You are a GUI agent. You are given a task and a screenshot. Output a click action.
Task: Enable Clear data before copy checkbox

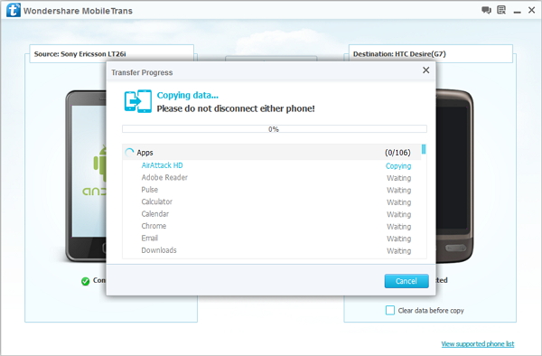click(x=390, y=310)
